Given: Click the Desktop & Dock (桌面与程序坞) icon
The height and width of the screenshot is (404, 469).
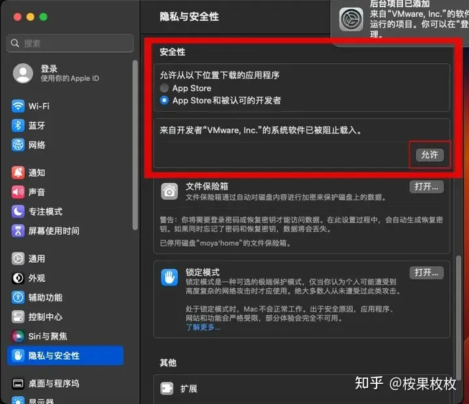Looking at the screenshot, I should click(x=18, y=383).
